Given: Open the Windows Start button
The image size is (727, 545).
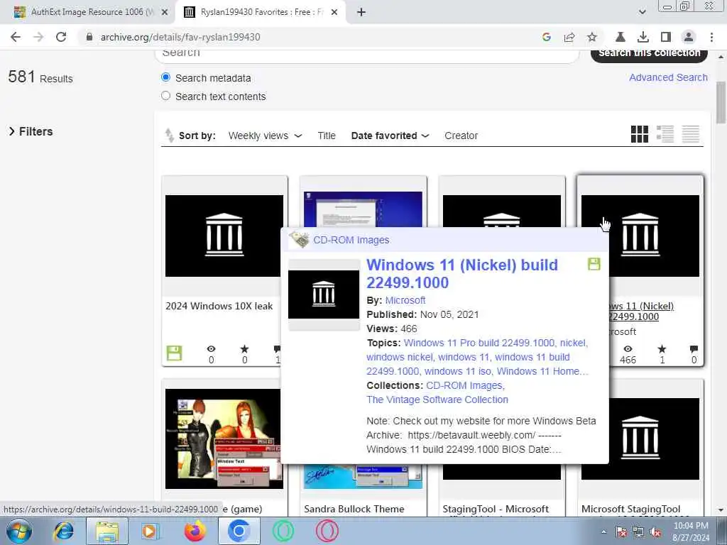Looking at the screenshot, I should point(18,531).
